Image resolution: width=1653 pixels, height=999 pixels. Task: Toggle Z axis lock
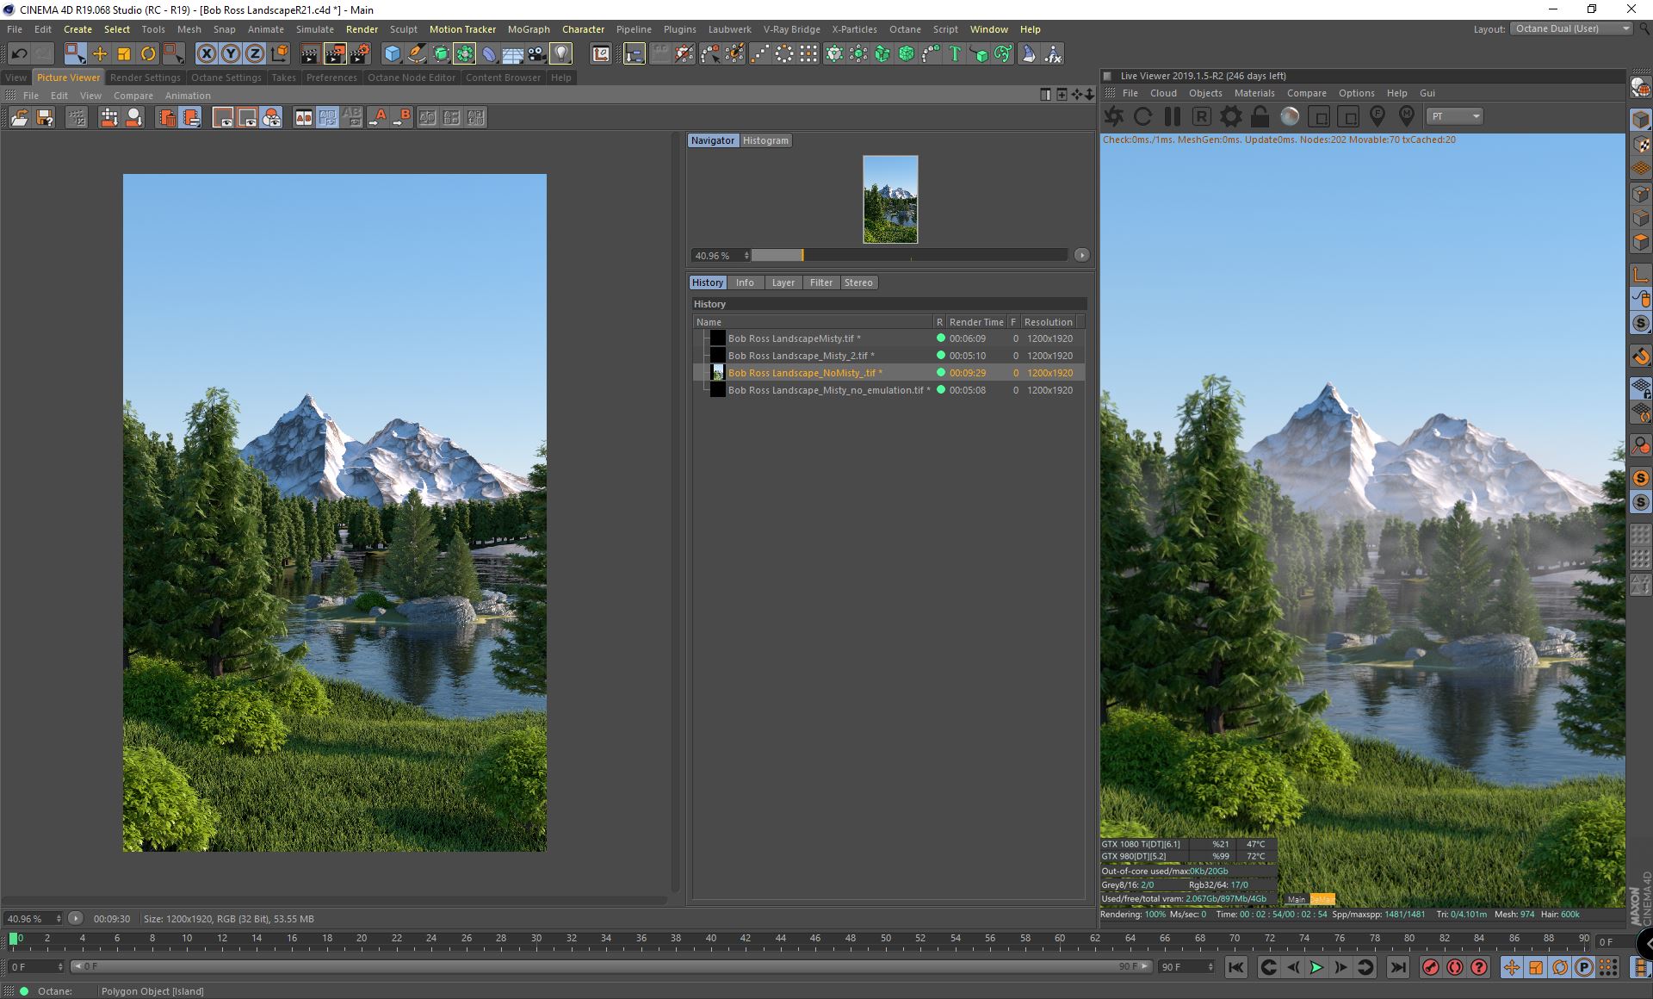255,54
